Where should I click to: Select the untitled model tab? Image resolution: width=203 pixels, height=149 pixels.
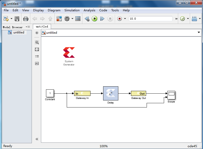[42, 26]
